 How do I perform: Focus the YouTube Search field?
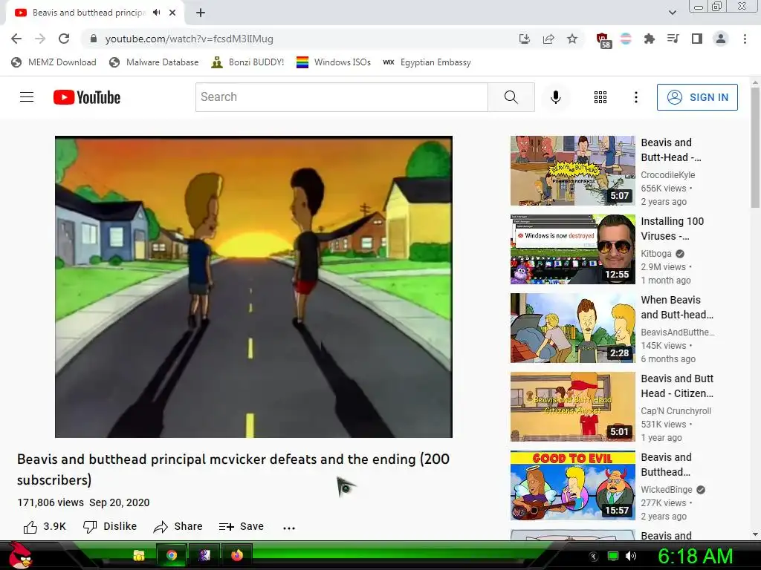point(342,97)
